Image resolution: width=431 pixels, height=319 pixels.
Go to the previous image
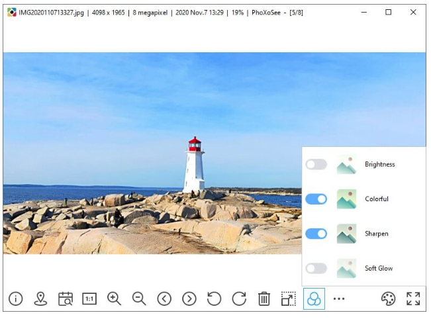point(164,299)
